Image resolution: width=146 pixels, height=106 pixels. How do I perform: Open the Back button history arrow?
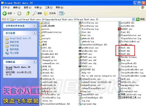14,13
